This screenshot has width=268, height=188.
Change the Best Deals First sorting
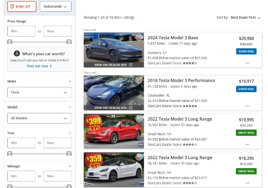[245, 18]
